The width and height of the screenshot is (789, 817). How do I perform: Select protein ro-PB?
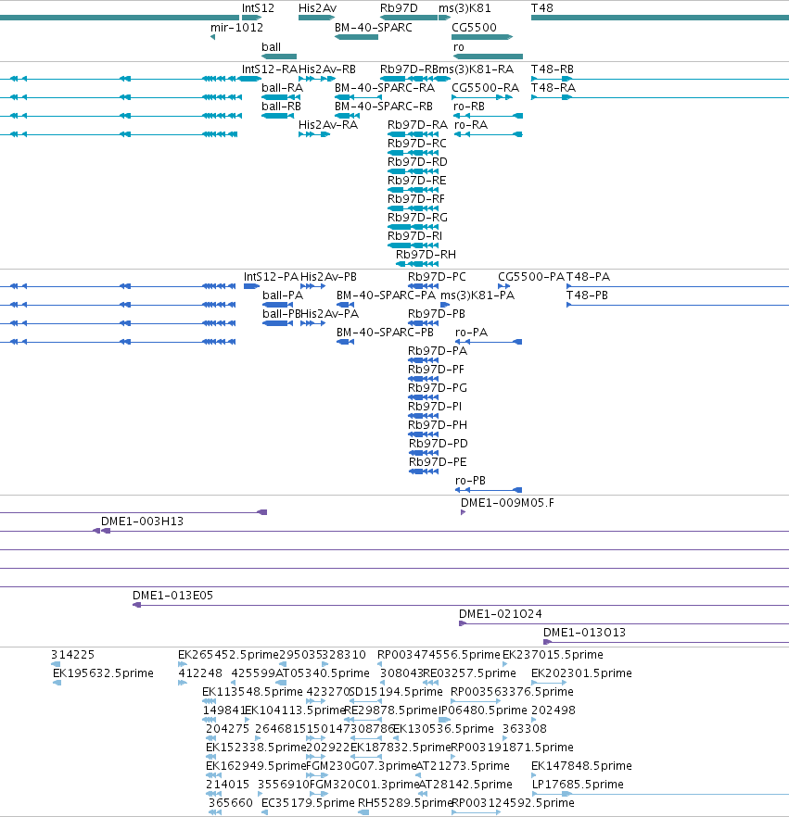[470, 481]
